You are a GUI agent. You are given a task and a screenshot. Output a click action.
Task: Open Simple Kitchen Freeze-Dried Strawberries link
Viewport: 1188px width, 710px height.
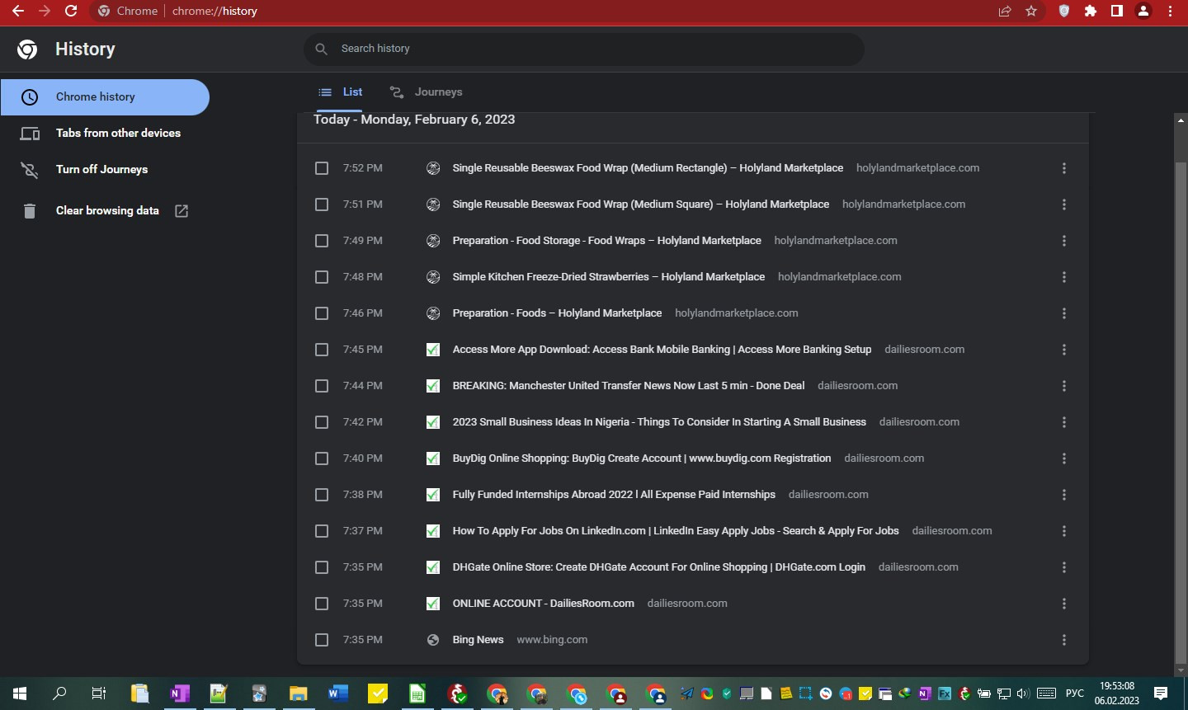(609, 277)
